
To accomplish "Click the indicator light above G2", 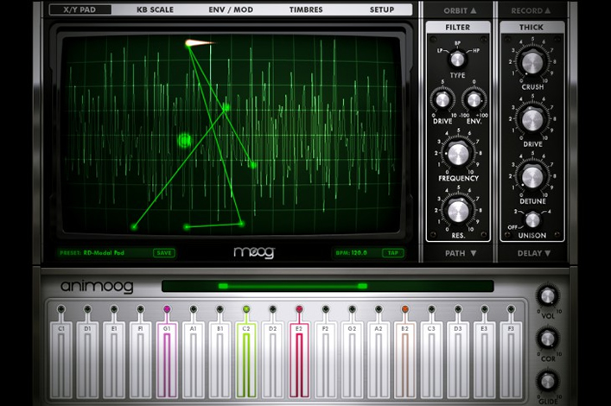I will tap(352, 309).
